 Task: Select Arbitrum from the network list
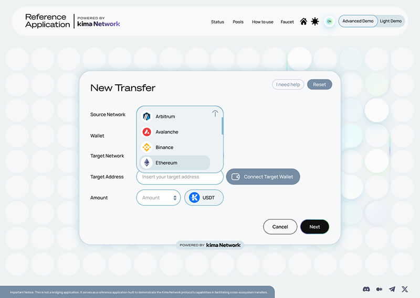[x=175, y=116]
